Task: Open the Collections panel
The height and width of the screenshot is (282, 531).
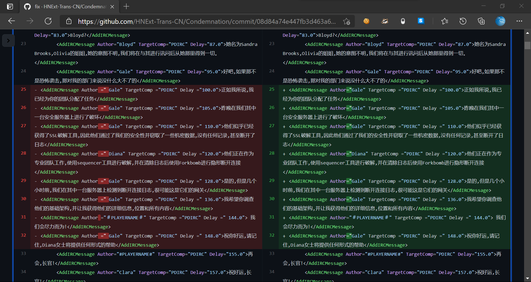Action: tap(481, 21)
